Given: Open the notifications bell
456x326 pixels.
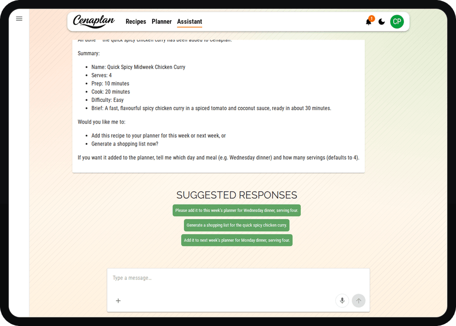Looking at the screenshot, I should click(x=368, y=21).
